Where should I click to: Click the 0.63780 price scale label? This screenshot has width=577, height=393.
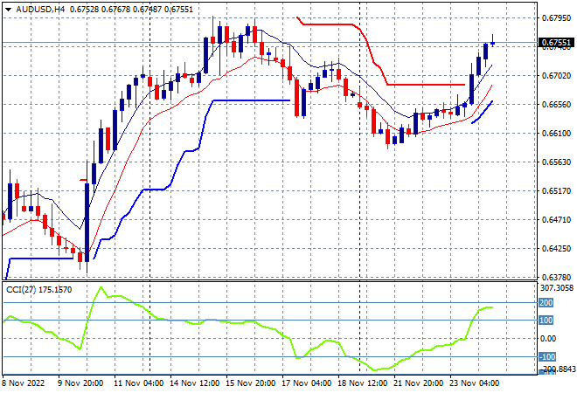click(x=557, y=277)
